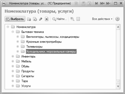Viewport: 125px width, 94px height.
Task: Open the calculator icon in title bar
Action: coord(83,3)
